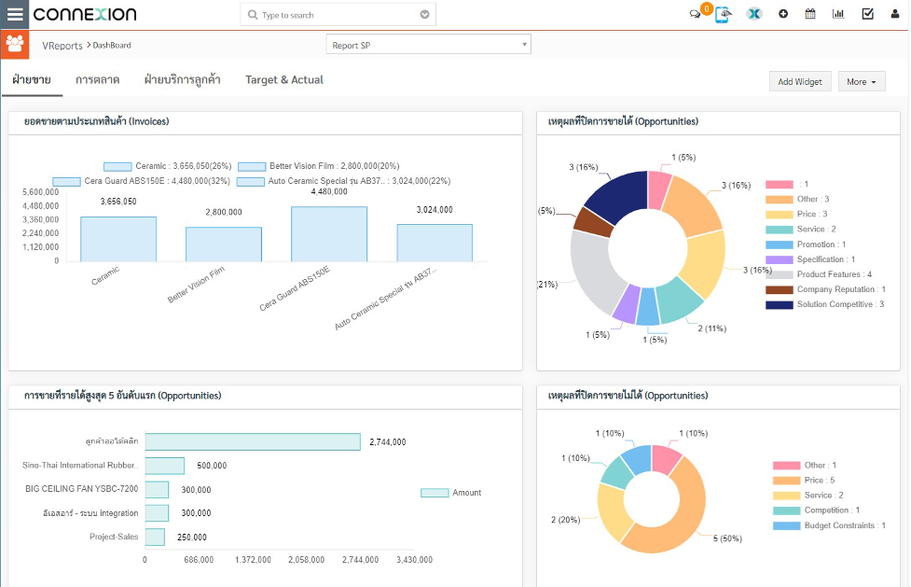Open the tasks checkmark icon
Image resolution: width=911 pixels, height=587 pixels.
[867, 14]
